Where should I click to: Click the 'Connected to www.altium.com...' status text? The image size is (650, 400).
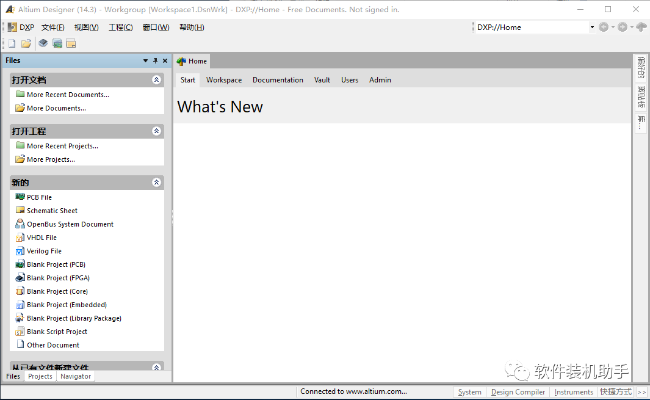(x=353, y=391)
